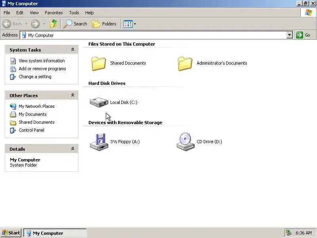Screen dimensions: 317x238
Task: Click the My Documents sidebar icon
Action: coord(13,114)
